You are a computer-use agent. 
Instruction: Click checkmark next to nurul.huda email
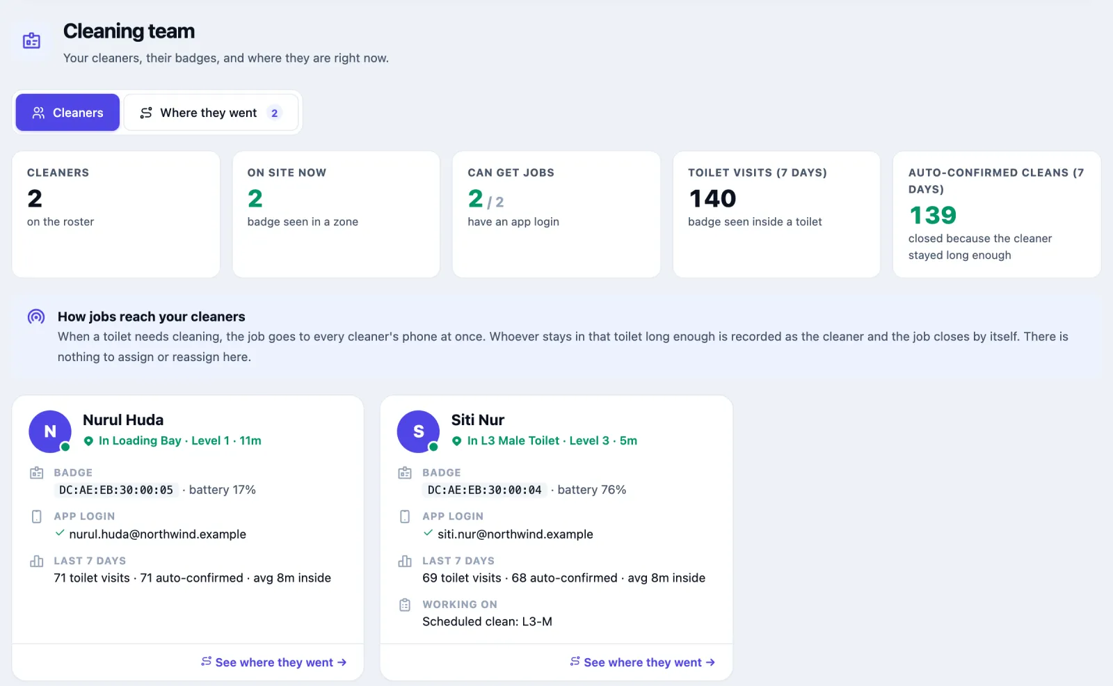coord(60,534)
